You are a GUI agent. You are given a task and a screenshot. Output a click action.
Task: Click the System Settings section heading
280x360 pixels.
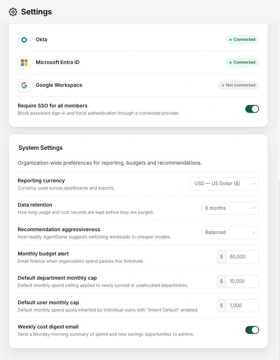40,148
